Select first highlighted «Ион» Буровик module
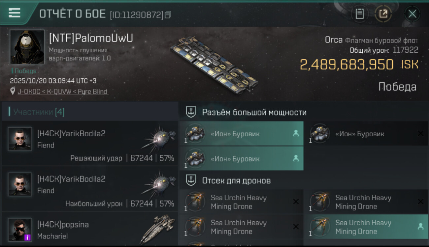The height and width of the screenshot is (247, 429). (x=241, y=134)
